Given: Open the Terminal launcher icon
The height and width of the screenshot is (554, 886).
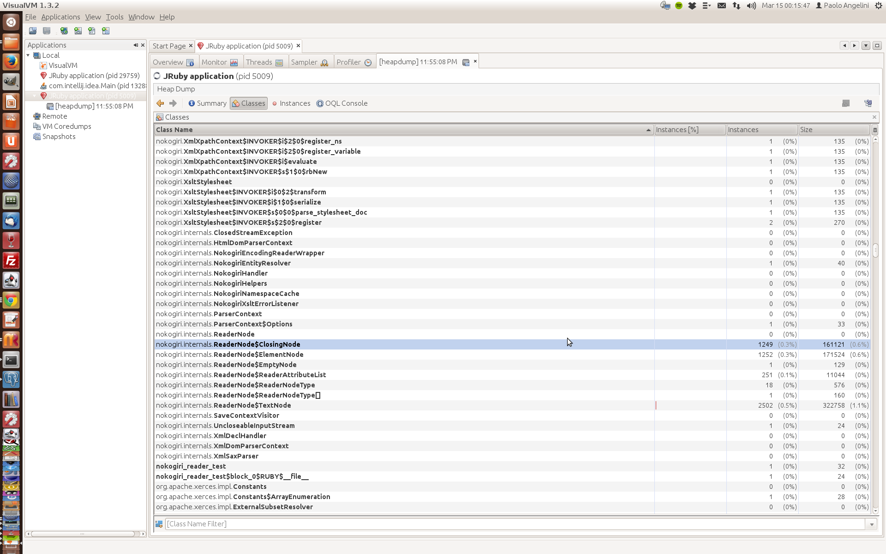Looking at the screenshot, I should point(11,360).
